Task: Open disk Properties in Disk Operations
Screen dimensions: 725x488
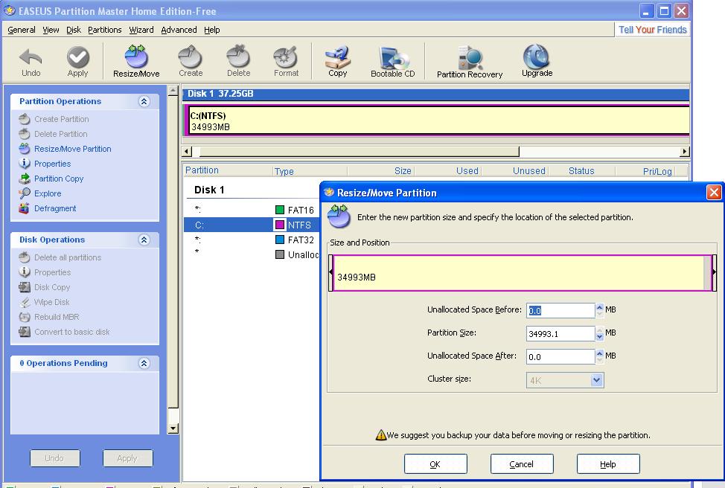Action: coord(45,272)
